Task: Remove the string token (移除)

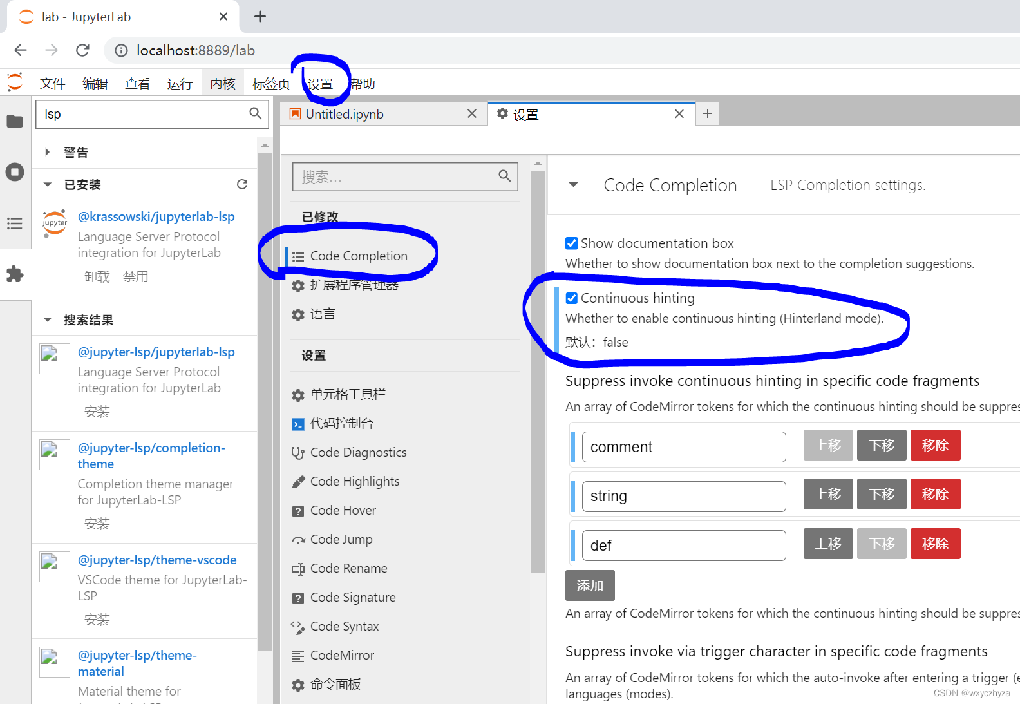Action: [935, 494]
